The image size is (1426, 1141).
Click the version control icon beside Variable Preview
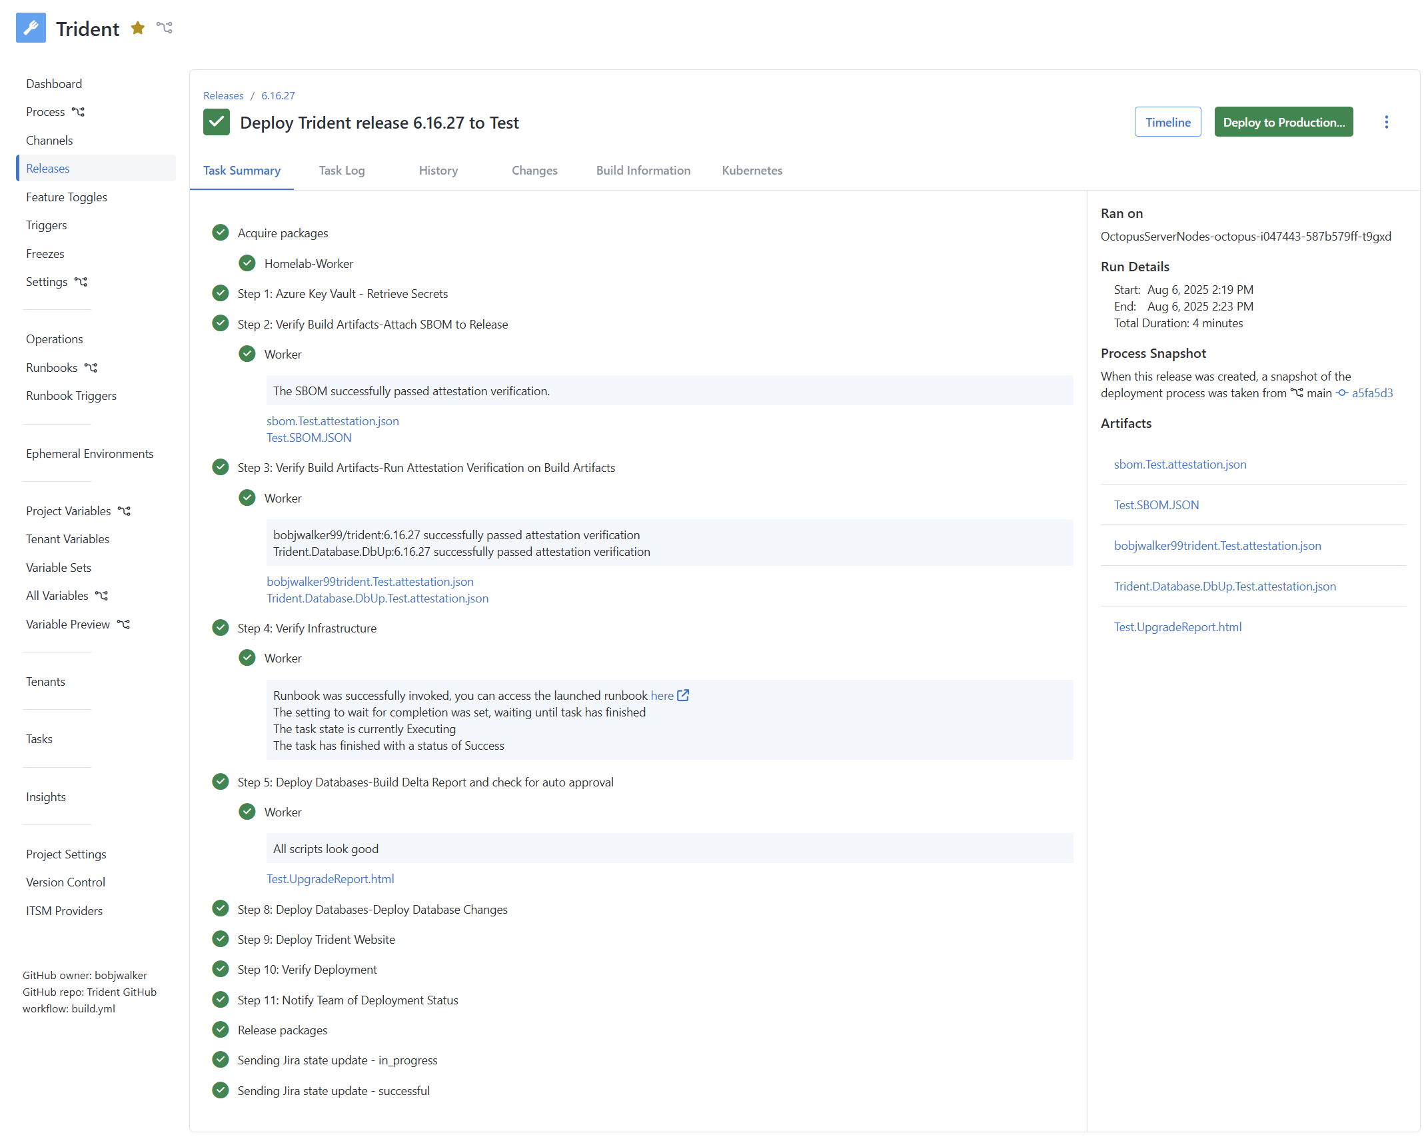coord(123,624)
